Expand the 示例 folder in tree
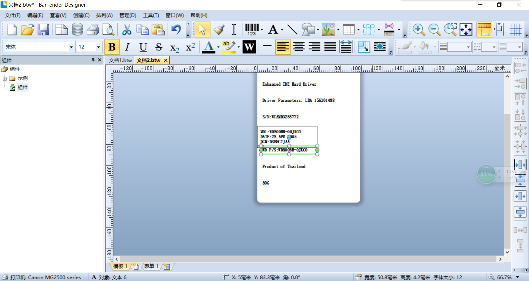The width and height of the screenshot is (529, 281). 5,79
